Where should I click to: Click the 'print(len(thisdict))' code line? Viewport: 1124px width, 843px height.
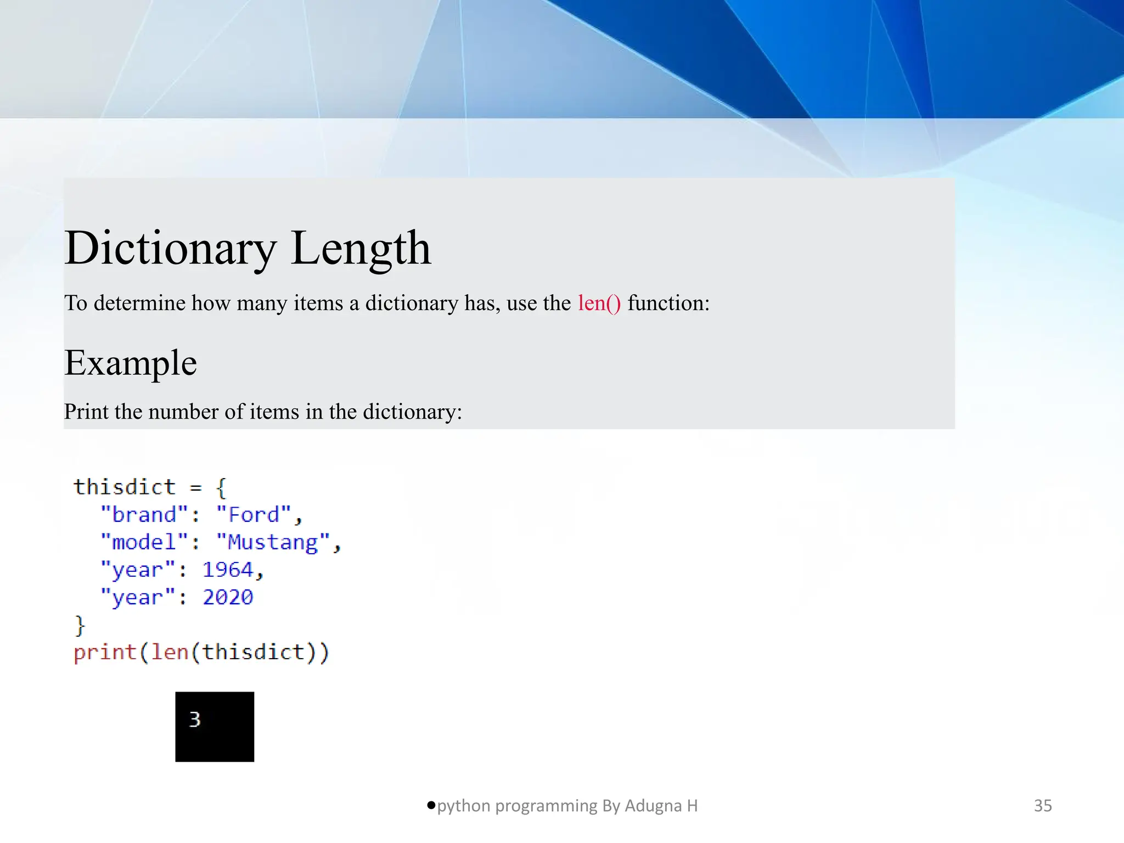pyautogui.click(x=201, y=653)
